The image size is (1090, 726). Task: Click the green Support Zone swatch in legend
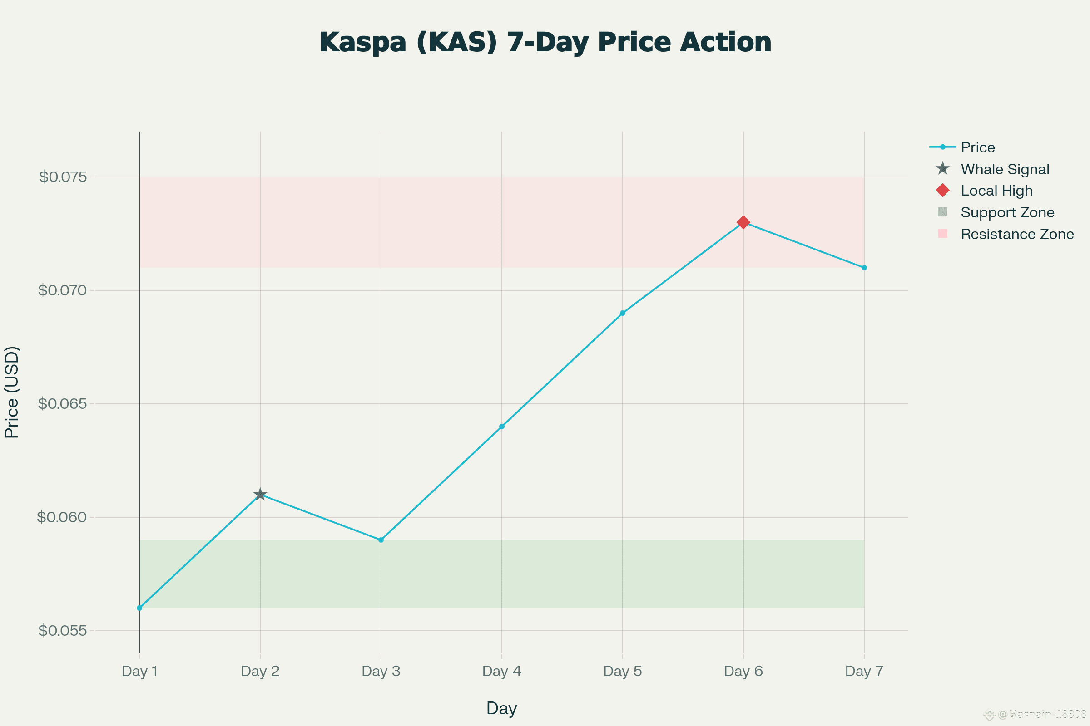pyautogui.click(x=943, y=211)
